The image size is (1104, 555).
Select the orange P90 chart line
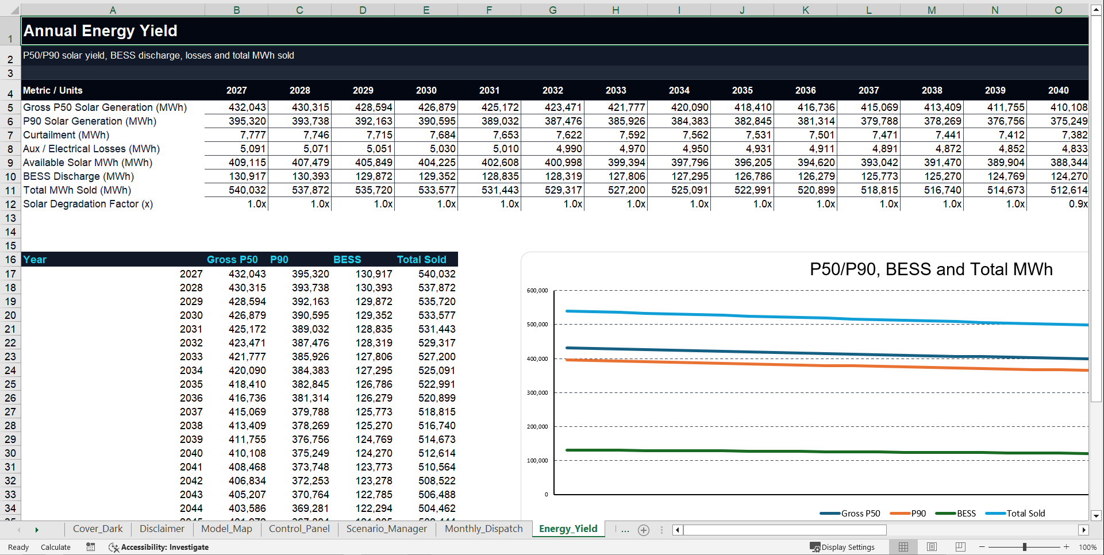(x=826, y=365)
